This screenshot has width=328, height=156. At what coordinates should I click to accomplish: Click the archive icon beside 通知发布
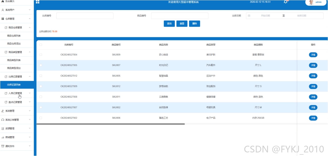(3, 146)
